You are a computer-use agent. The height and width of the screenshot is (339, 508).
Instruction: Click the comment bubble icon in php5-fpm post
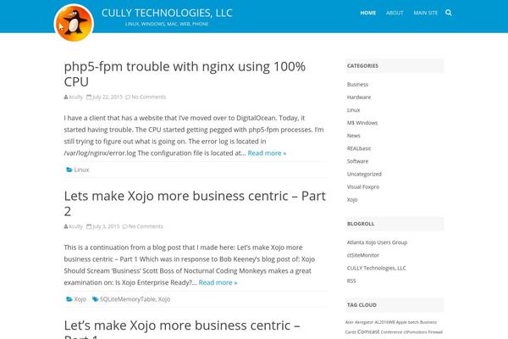[x=128, y=97]
